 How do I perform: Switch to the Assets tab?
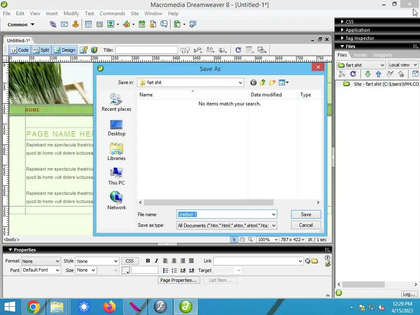360,55
